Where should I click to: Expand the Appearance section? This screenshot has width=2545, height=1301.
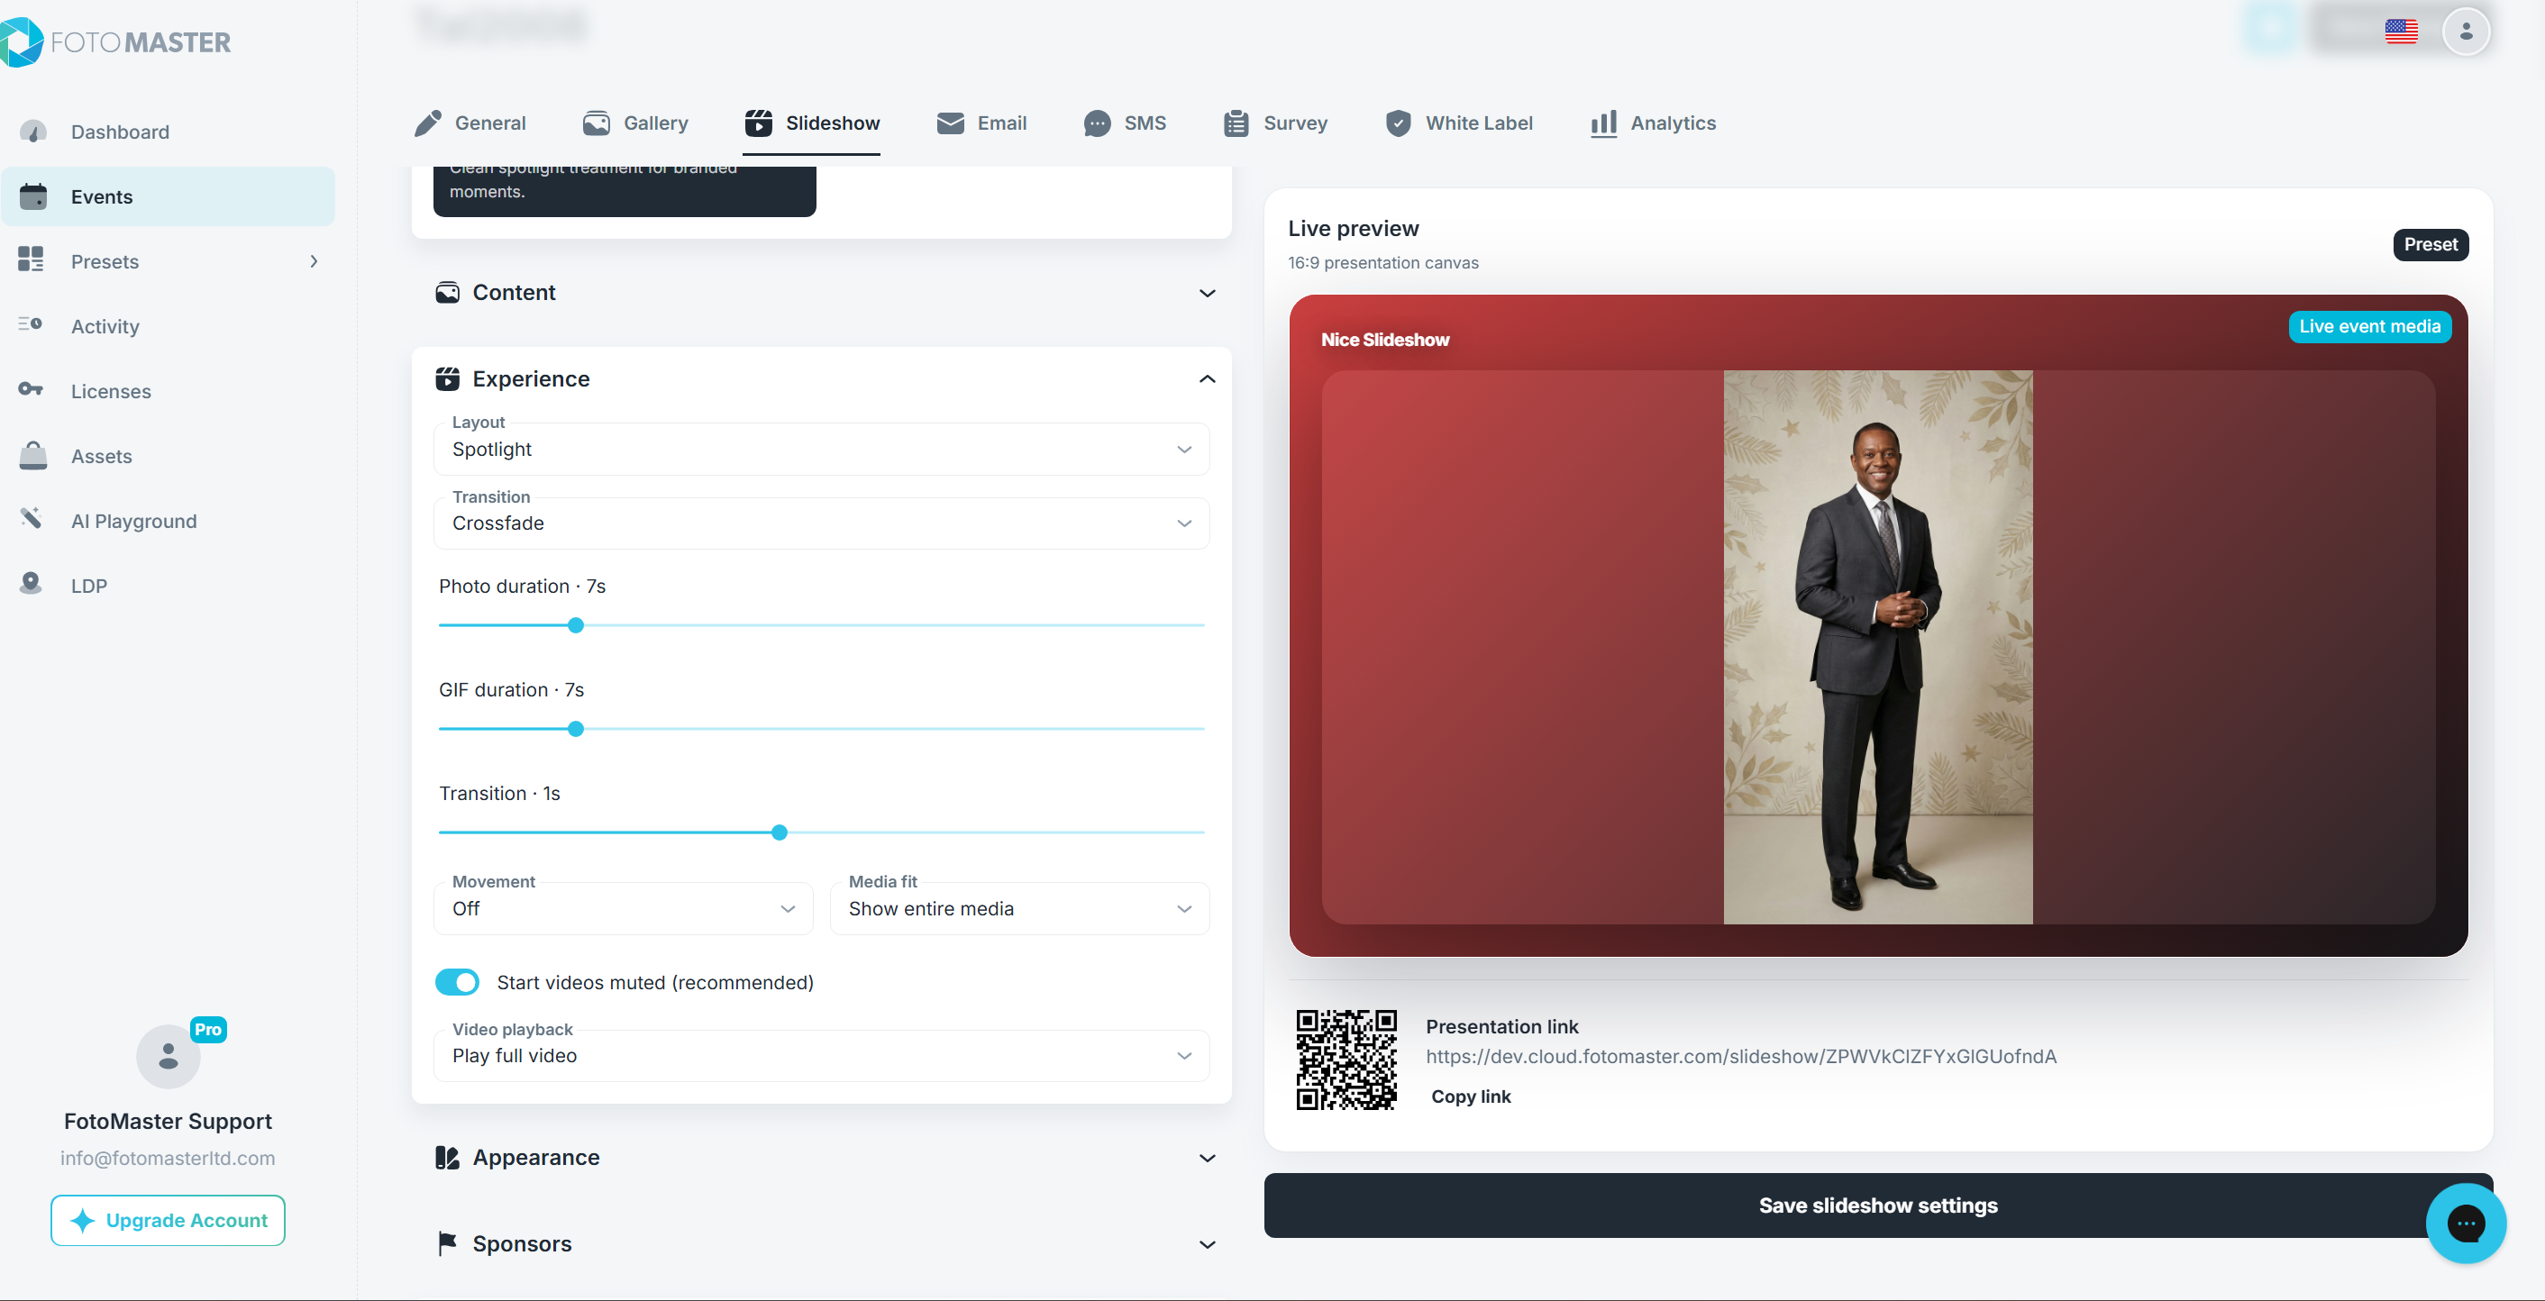click(825, 1158)
